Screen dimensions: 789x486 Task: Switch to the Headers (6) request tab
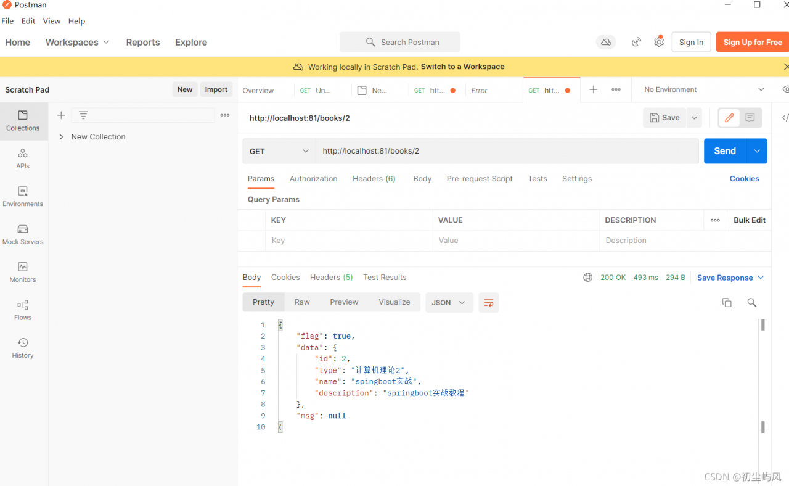[374, 179]
